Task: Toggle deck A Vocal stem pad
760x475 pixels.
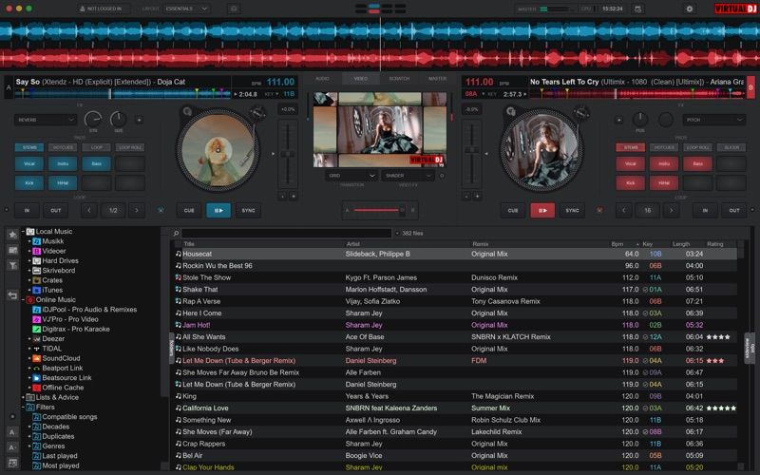Action: pyautogui.click(x=29, y=163)
